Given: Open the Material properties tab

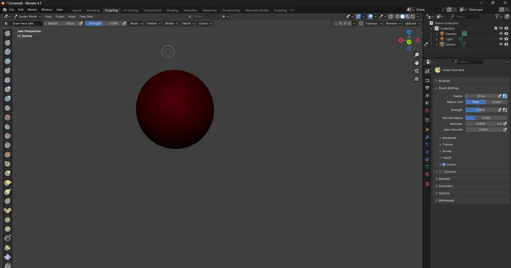Looking at the screenshot, I should (427, 175).
